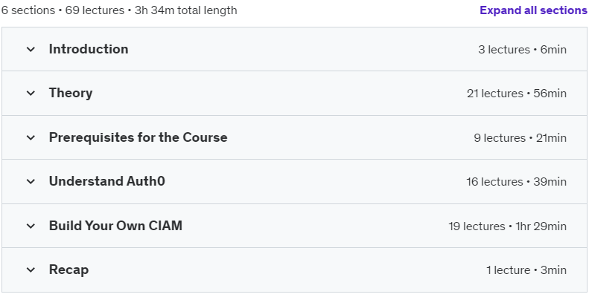Image resolution: width=589 pixels, height=297 pixels.
Task: Expand the Recap section chevron
Action: tap(31, 270)
